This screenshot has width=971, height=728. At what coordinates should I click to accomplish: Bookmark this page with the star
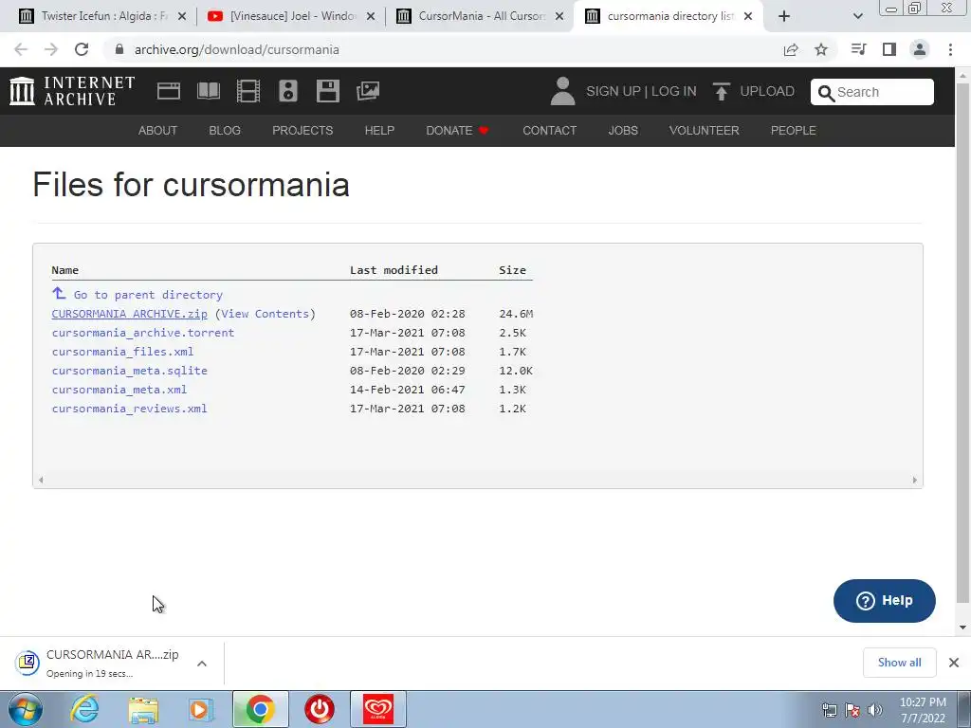pyautogui.click(x=821, y=49)
